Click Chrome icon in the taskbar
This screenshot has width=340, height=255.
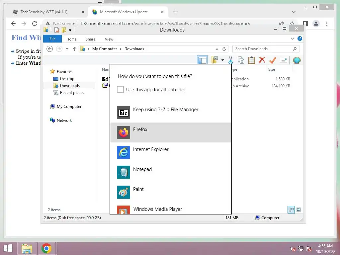(x=46, y=248)
